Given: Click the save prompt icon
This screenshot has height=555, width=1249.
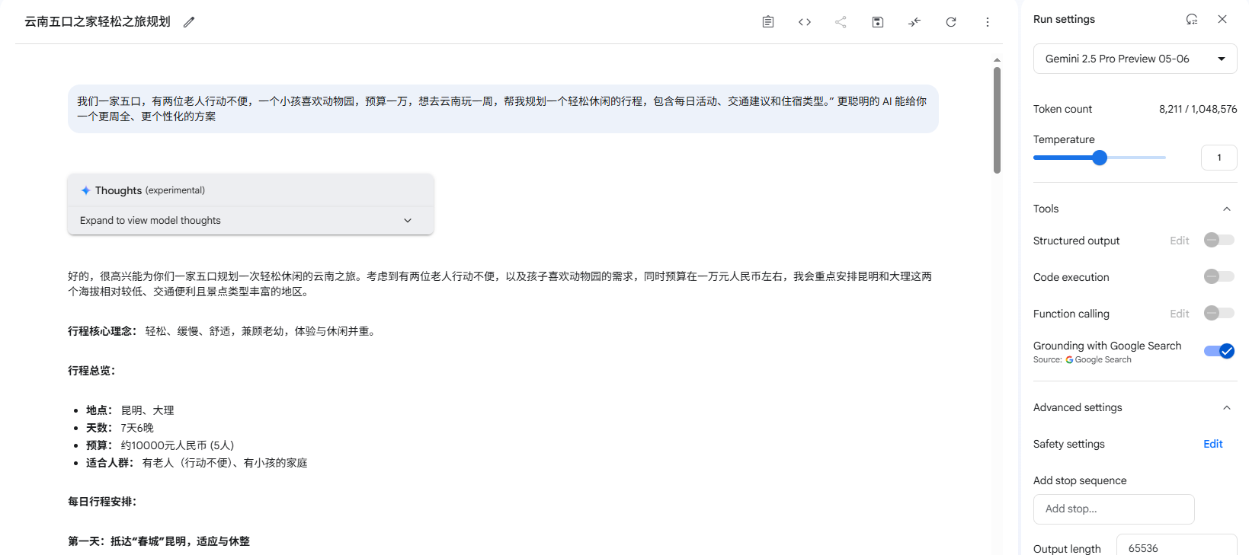Looking at the screenshot, I should [x=878, y=22].
